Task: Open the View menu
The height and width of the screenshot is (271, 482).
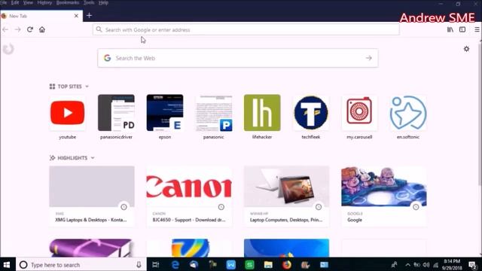Action: click(28, 3)
